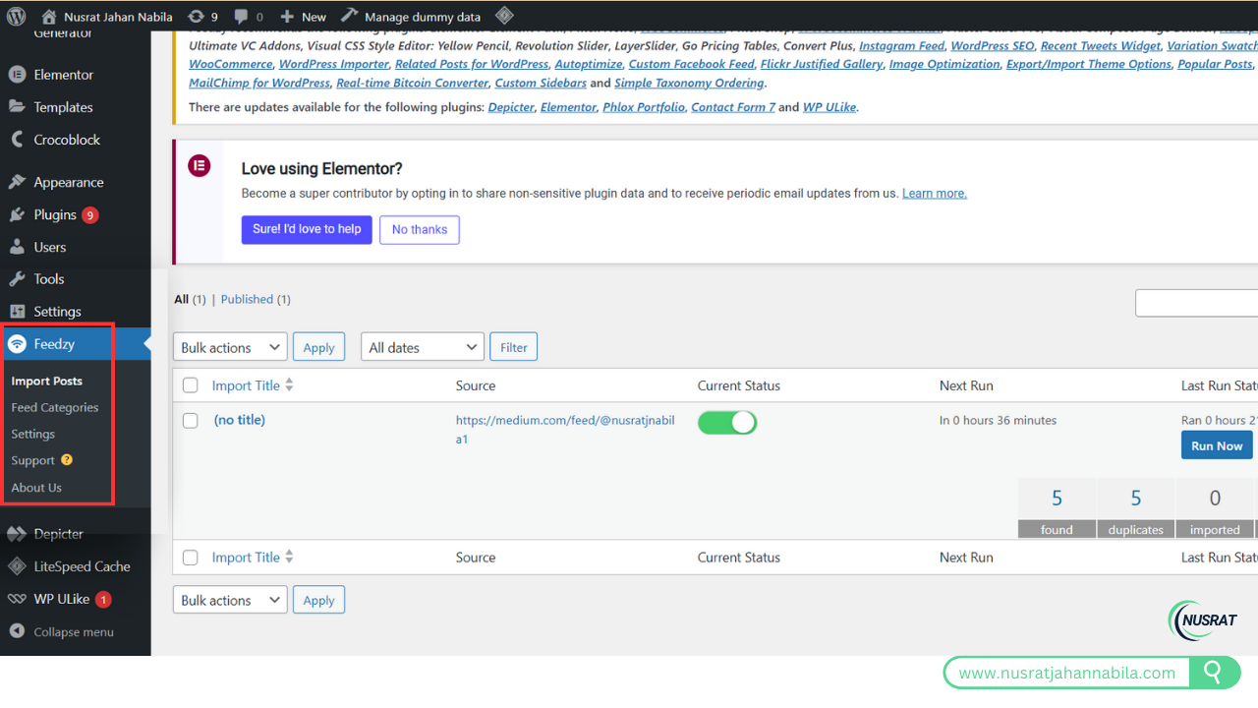Click the search input field
The image size is (1258, 708).
1196,303
